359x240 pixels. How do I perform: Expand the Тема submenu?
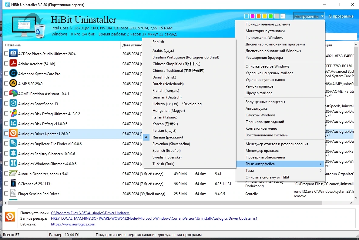pyautogui.click(x=280, y=170)
